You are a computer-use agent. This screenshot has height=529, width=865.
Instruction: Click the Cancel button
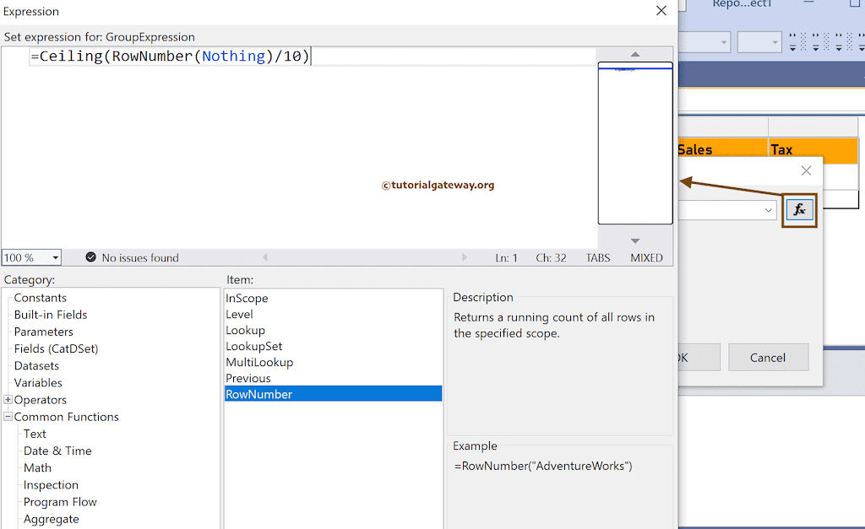tap(768, 357)
